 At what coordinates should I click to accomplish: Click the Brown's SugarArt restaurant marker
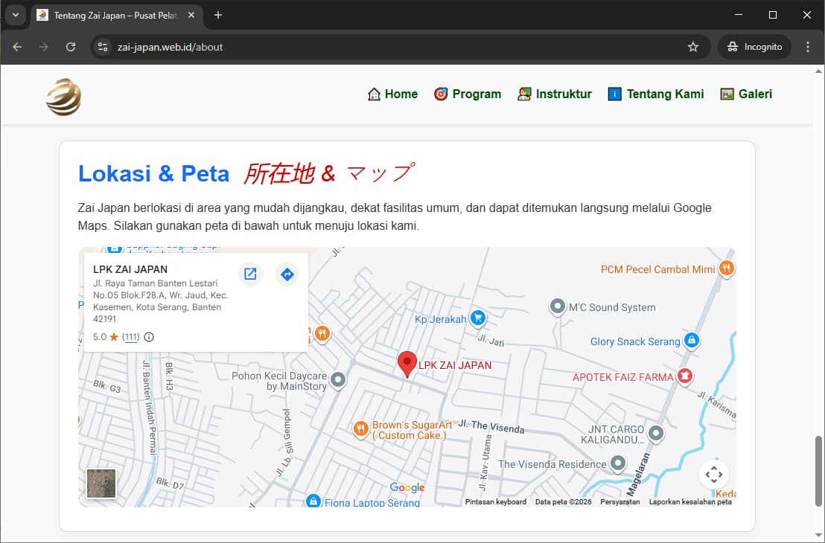coord(360,428)
